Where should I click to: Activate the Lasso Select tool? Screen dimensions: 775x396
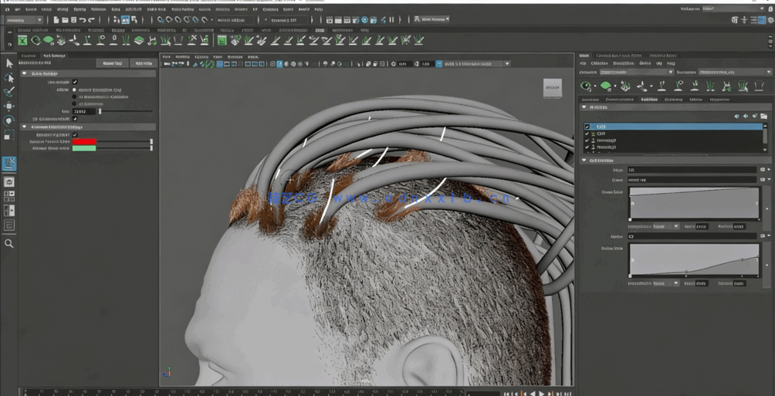click(9, 77)
